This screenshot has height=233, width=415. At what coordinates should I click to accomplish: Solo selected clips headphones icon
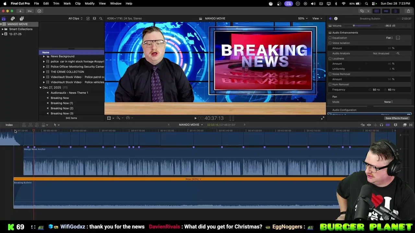(381, 125)
